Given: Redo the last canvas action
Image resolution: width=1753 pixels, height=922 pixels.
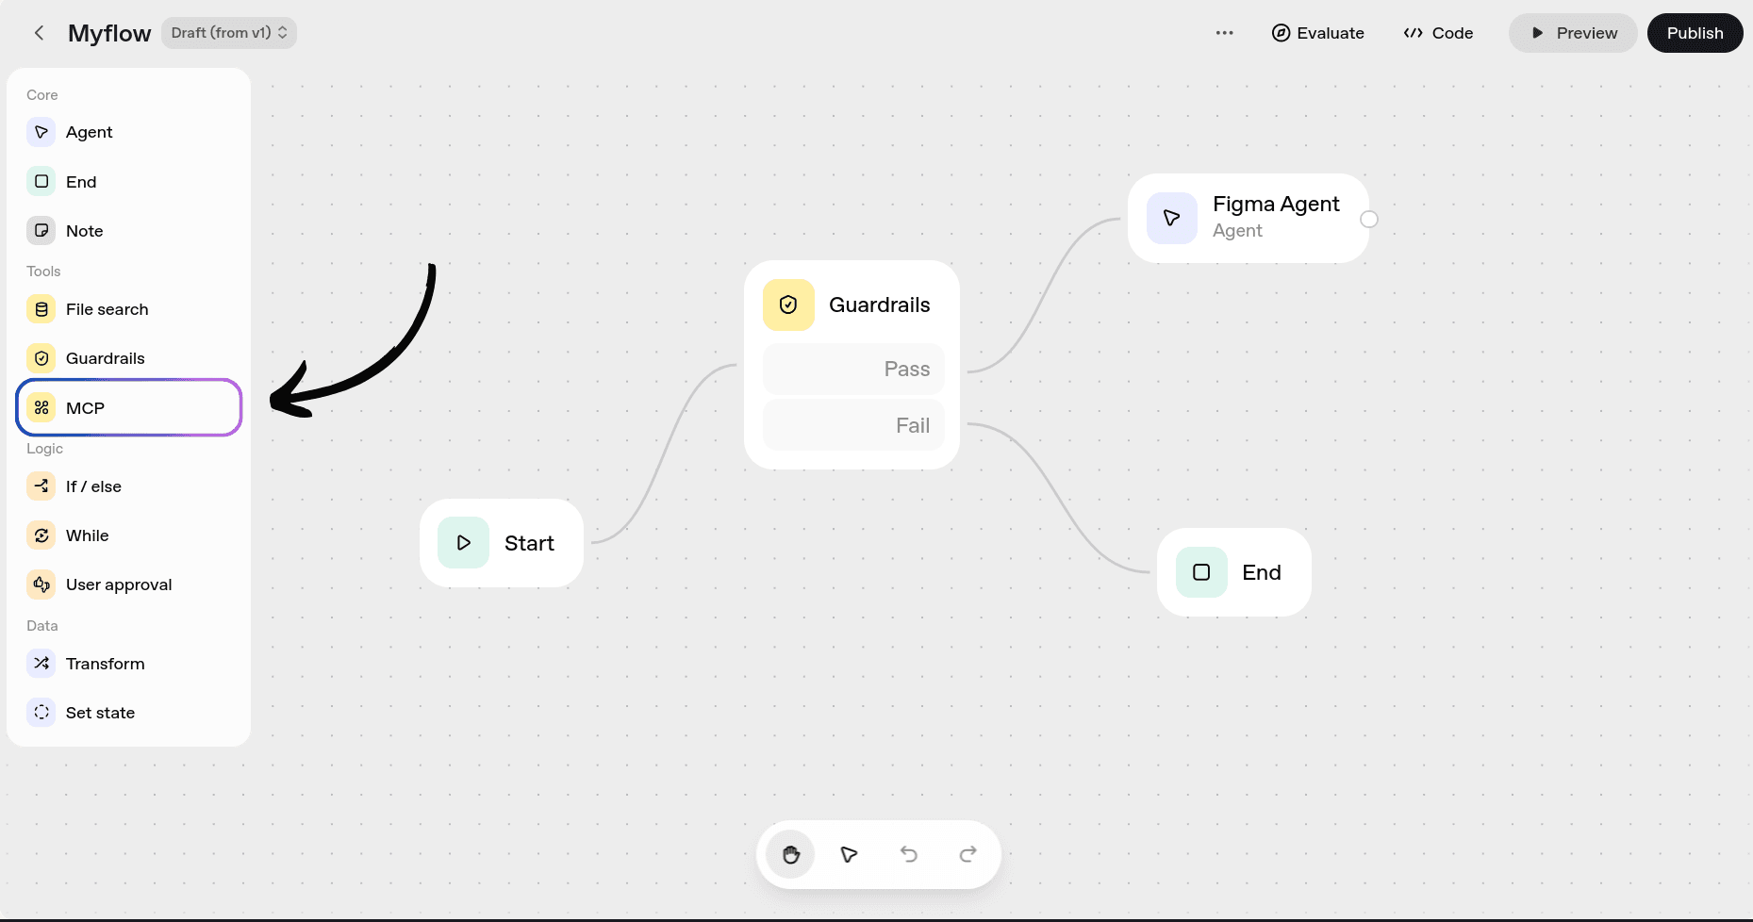Looking at the screenshot, I should pos(967,854).
